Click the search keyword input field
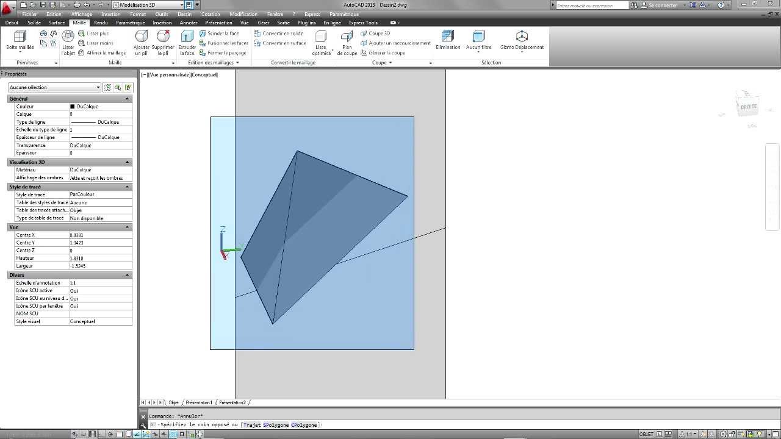Image resolution: width=781 pixels, height=439 pixels. (592, 5)
